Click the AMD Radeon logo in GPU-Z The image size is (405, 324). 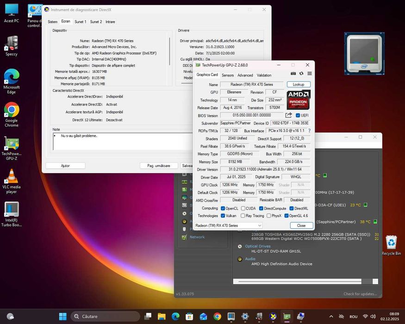coord(299,100)
